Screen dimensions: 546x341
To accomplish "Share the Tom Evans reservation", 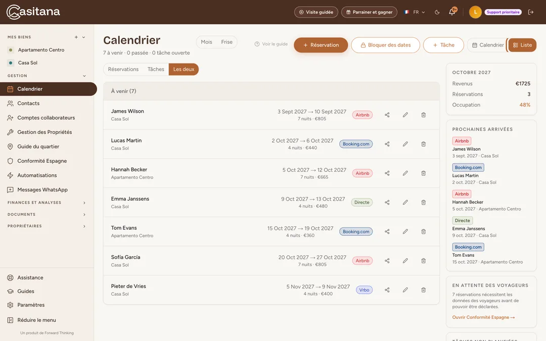I will (387, 232).
